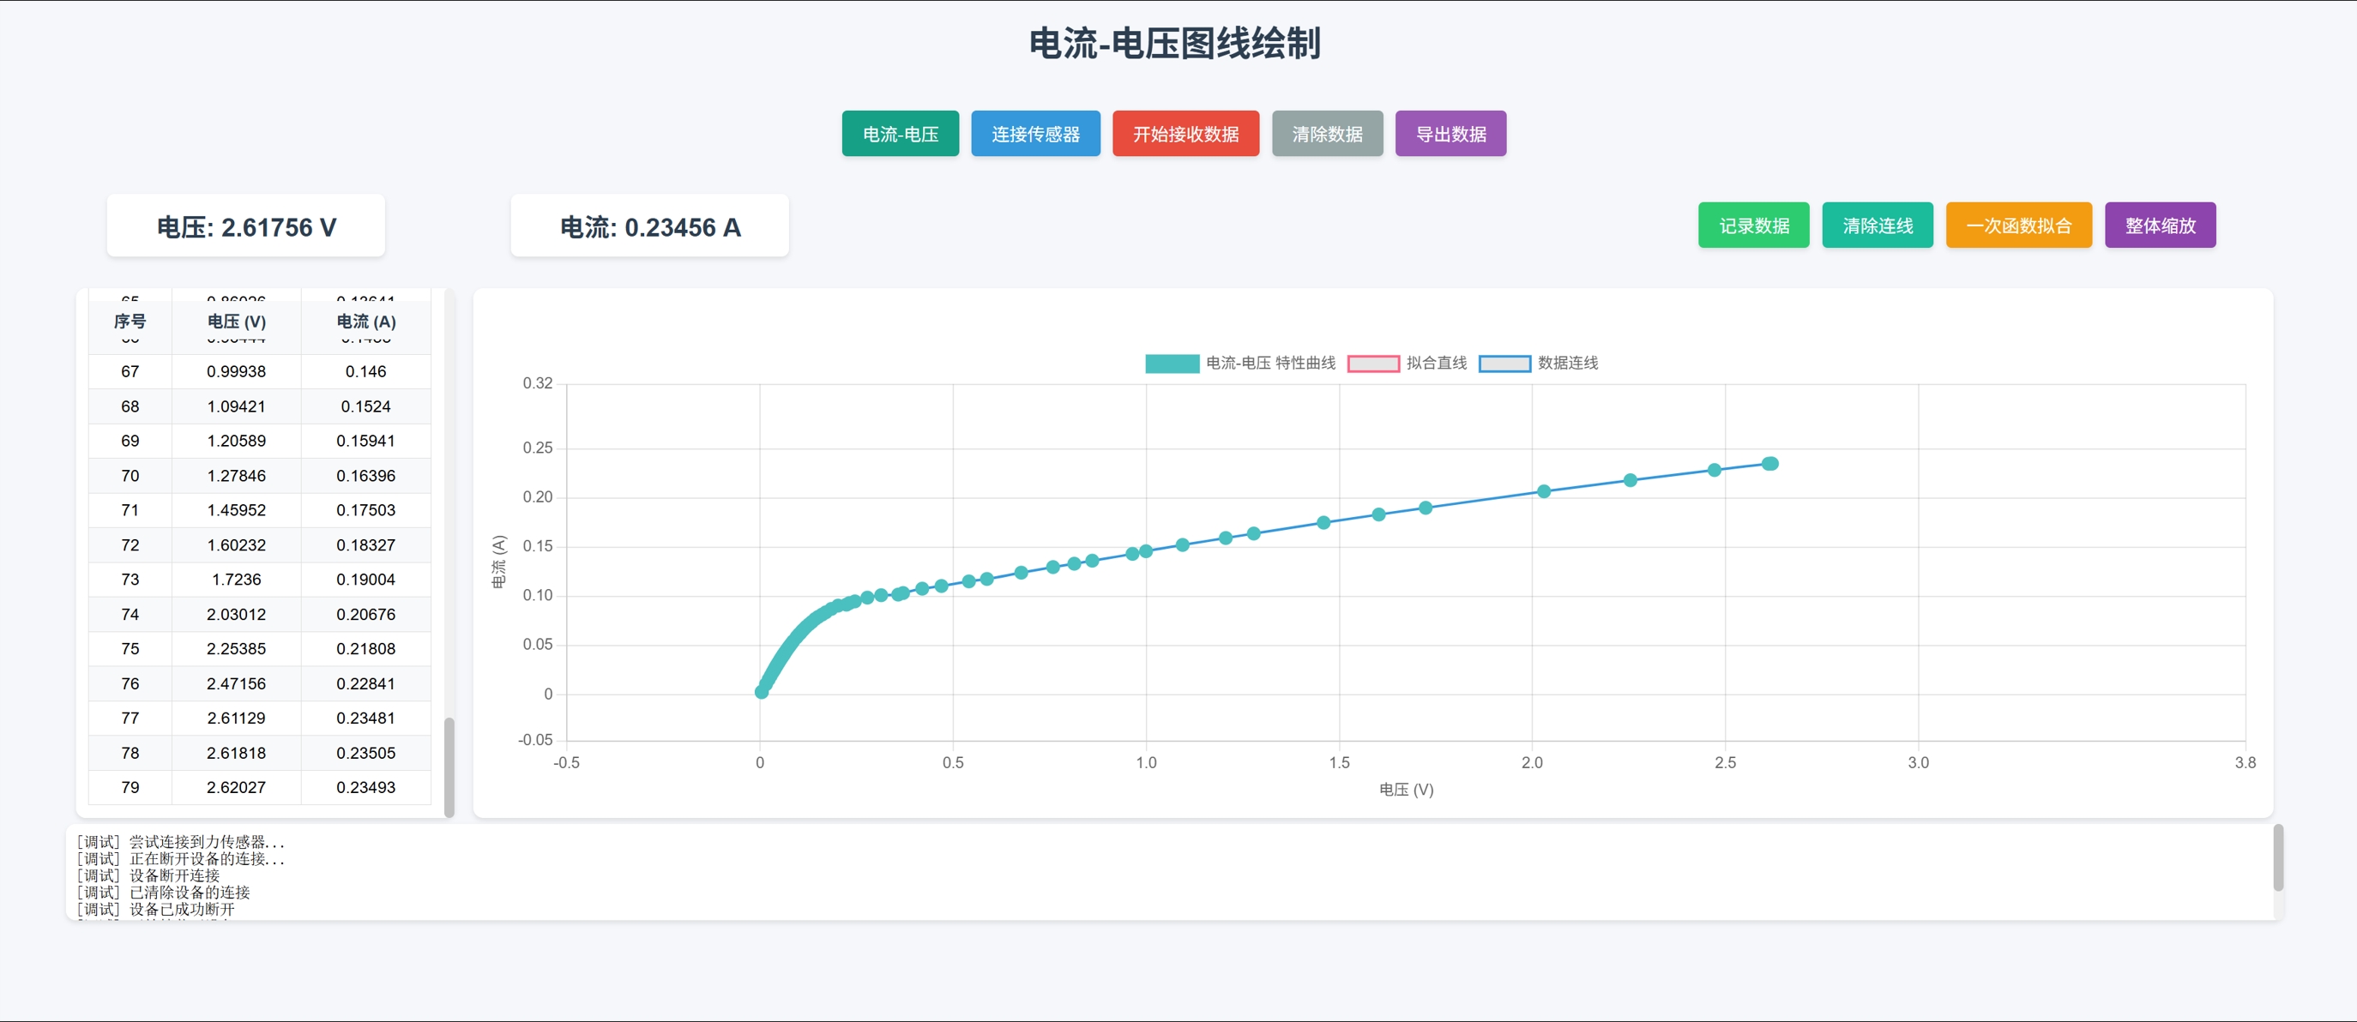
Task: Click 清除数据 to clear all data
Action: (x=1327, y=134)
